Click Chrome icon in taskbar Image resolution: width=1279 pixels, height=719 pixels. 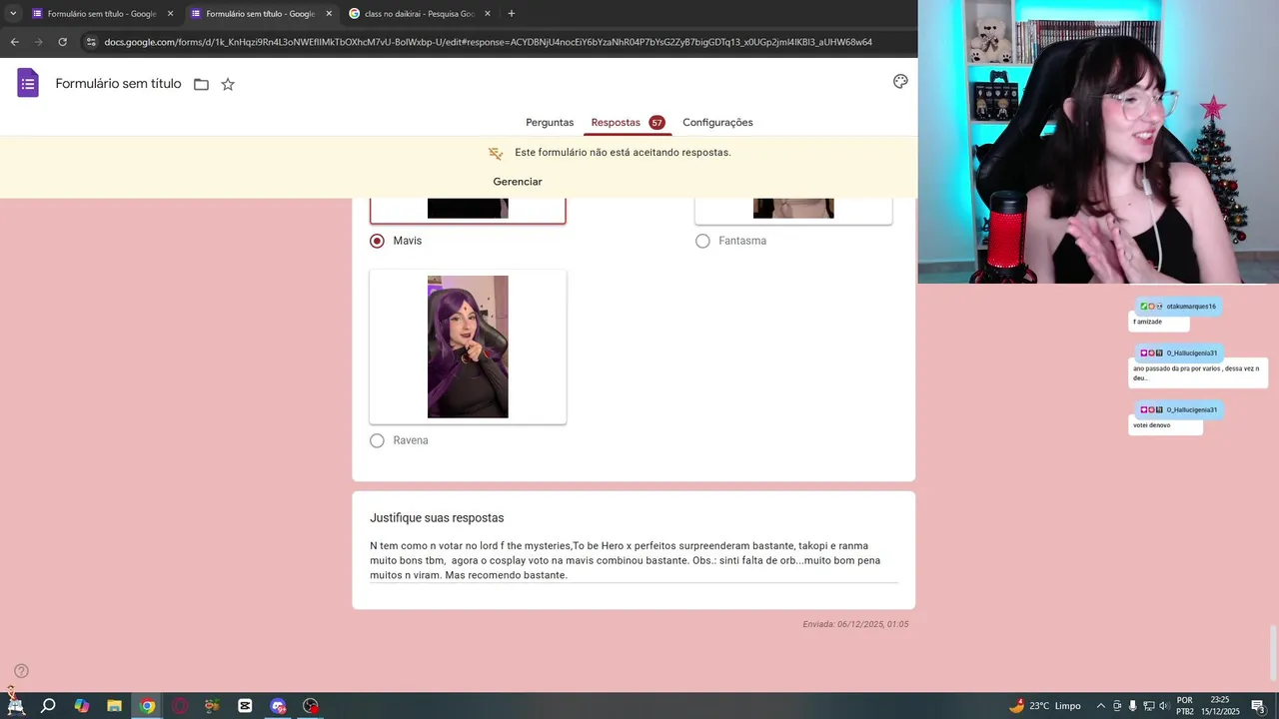tap(147, 706)
